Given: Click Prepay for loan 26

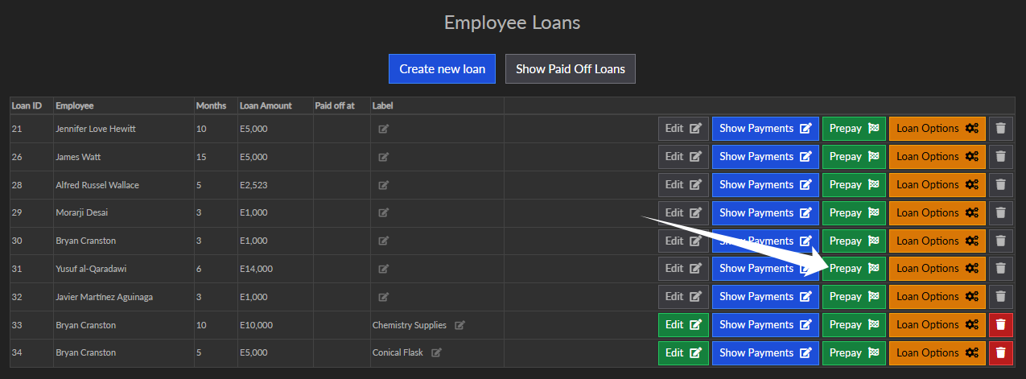Looking at the screenshot, I should [x=854, y=157].
